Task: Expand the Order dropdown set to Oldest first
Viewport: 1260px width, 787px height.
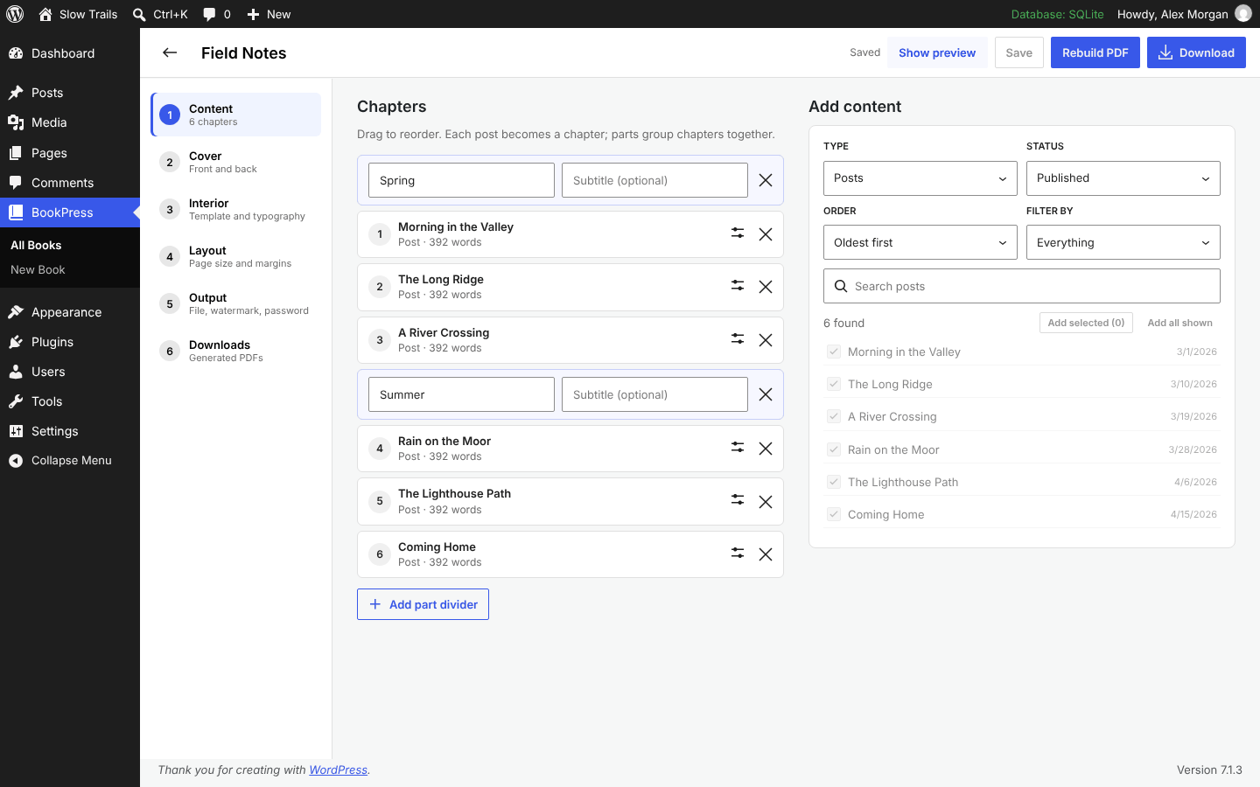Action: point(920,242)
